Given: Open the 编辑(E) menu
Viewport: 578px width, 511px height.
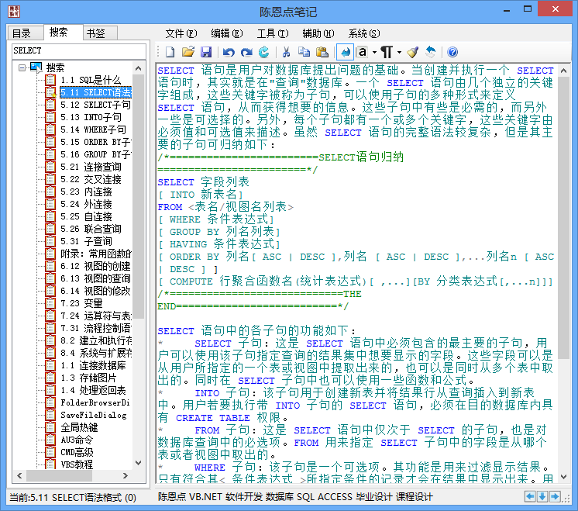Looking at the screenshot, I should [x=227, y=33].
